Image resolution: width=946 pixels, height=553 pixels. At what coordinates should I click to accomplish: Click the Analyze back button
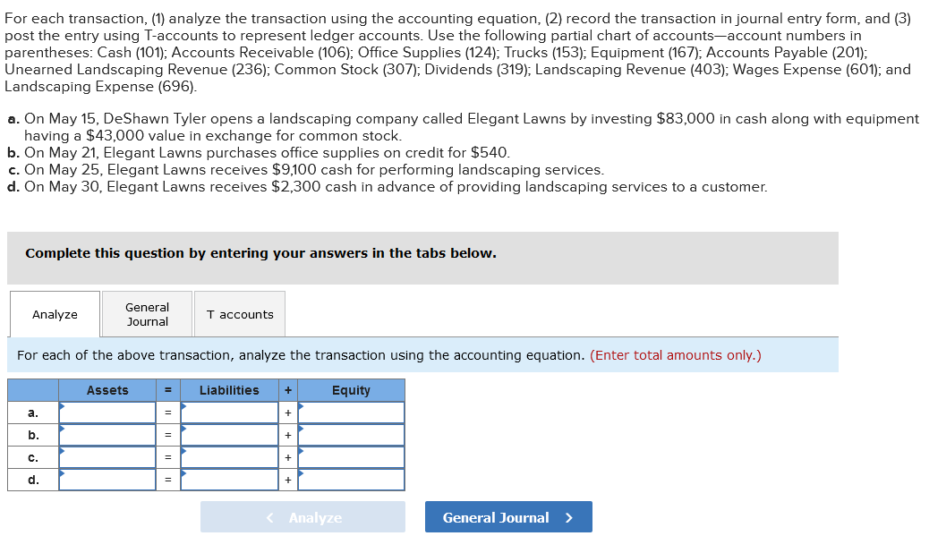(303, 517)
